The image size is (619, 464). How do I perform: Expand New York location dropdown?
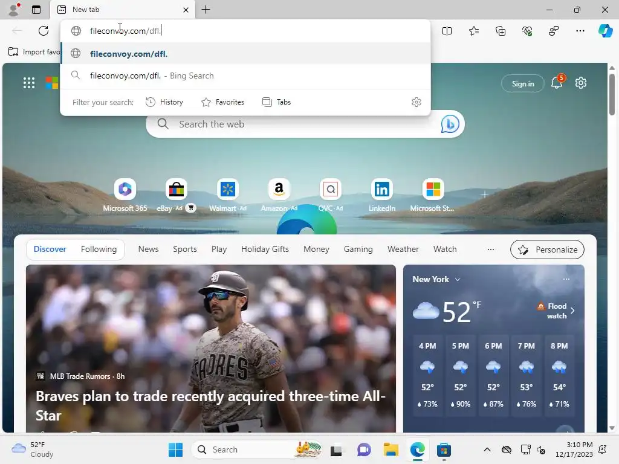coord(436,279)
